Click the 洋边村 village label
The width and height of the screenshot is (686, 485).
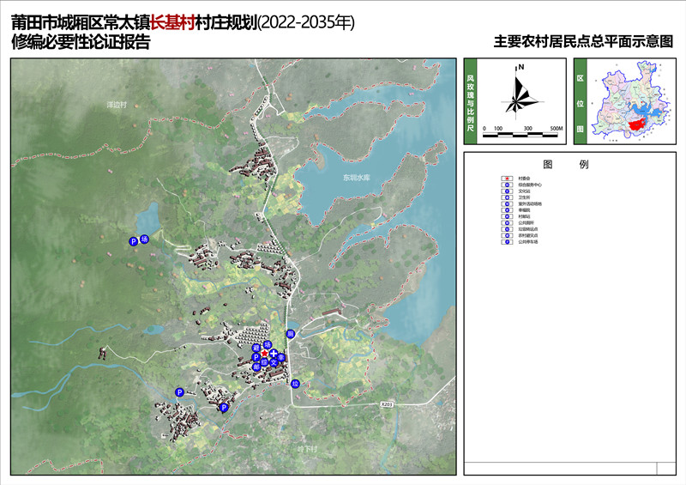click(x=116, y=104)
